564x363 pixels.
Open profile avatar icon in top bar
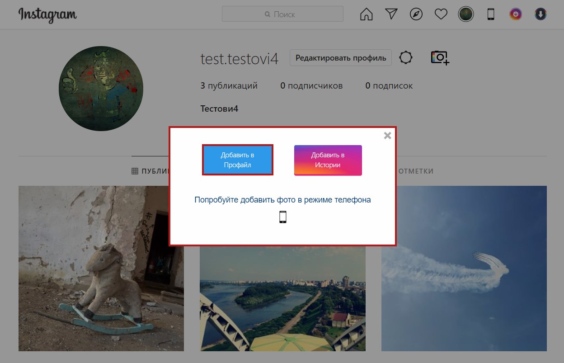(466, 14)
